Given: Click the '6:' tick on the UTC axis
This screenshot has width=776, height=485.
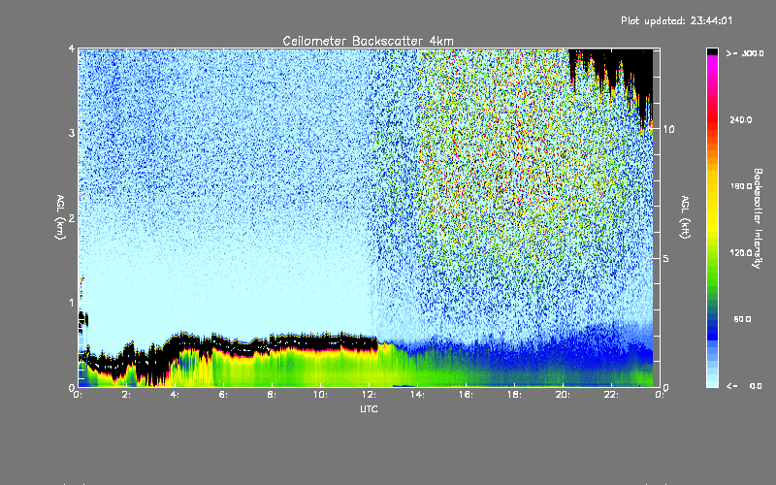Looking at the screenshot, I should (223, 395).
